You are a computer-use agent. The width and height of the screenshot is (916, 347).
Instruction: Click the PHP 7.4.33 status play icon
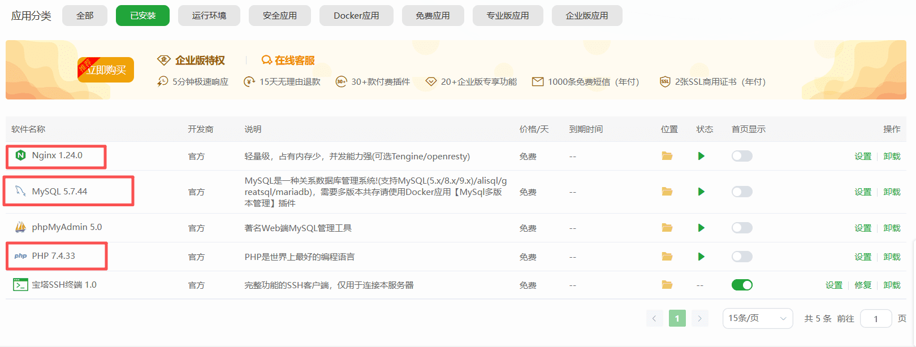pos(701,257)
